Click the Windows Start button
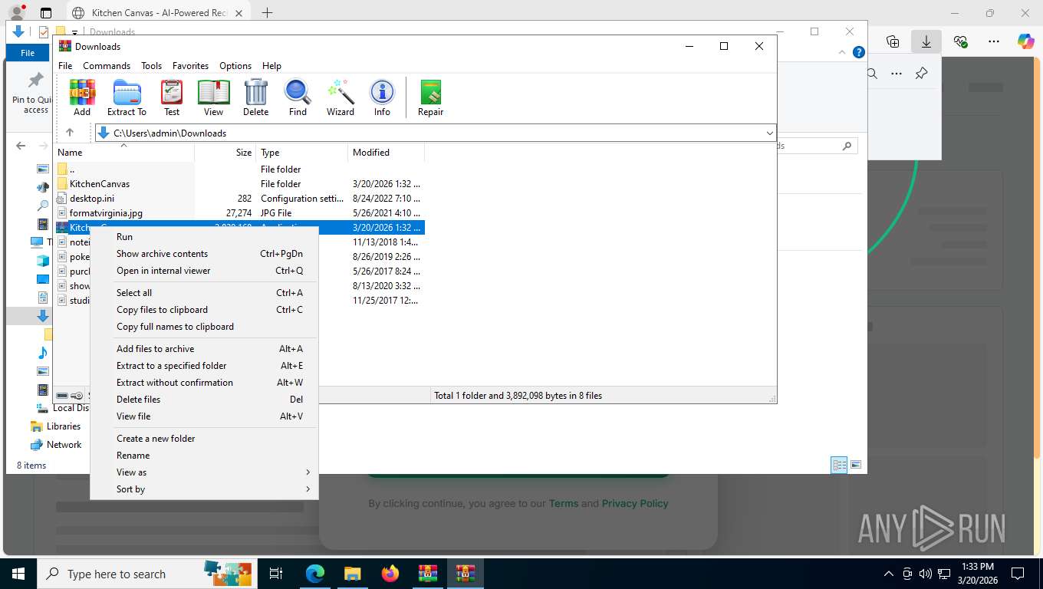 click(18, 574)
